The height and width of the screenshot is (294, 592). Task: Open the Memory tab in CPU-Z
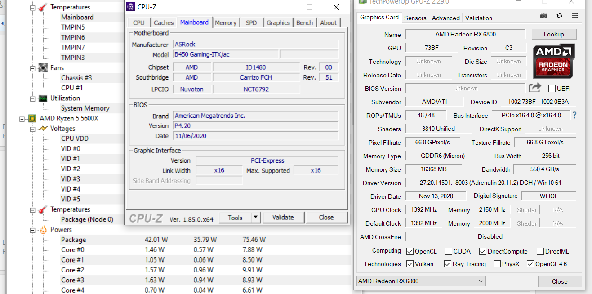[x=226, y=22]
